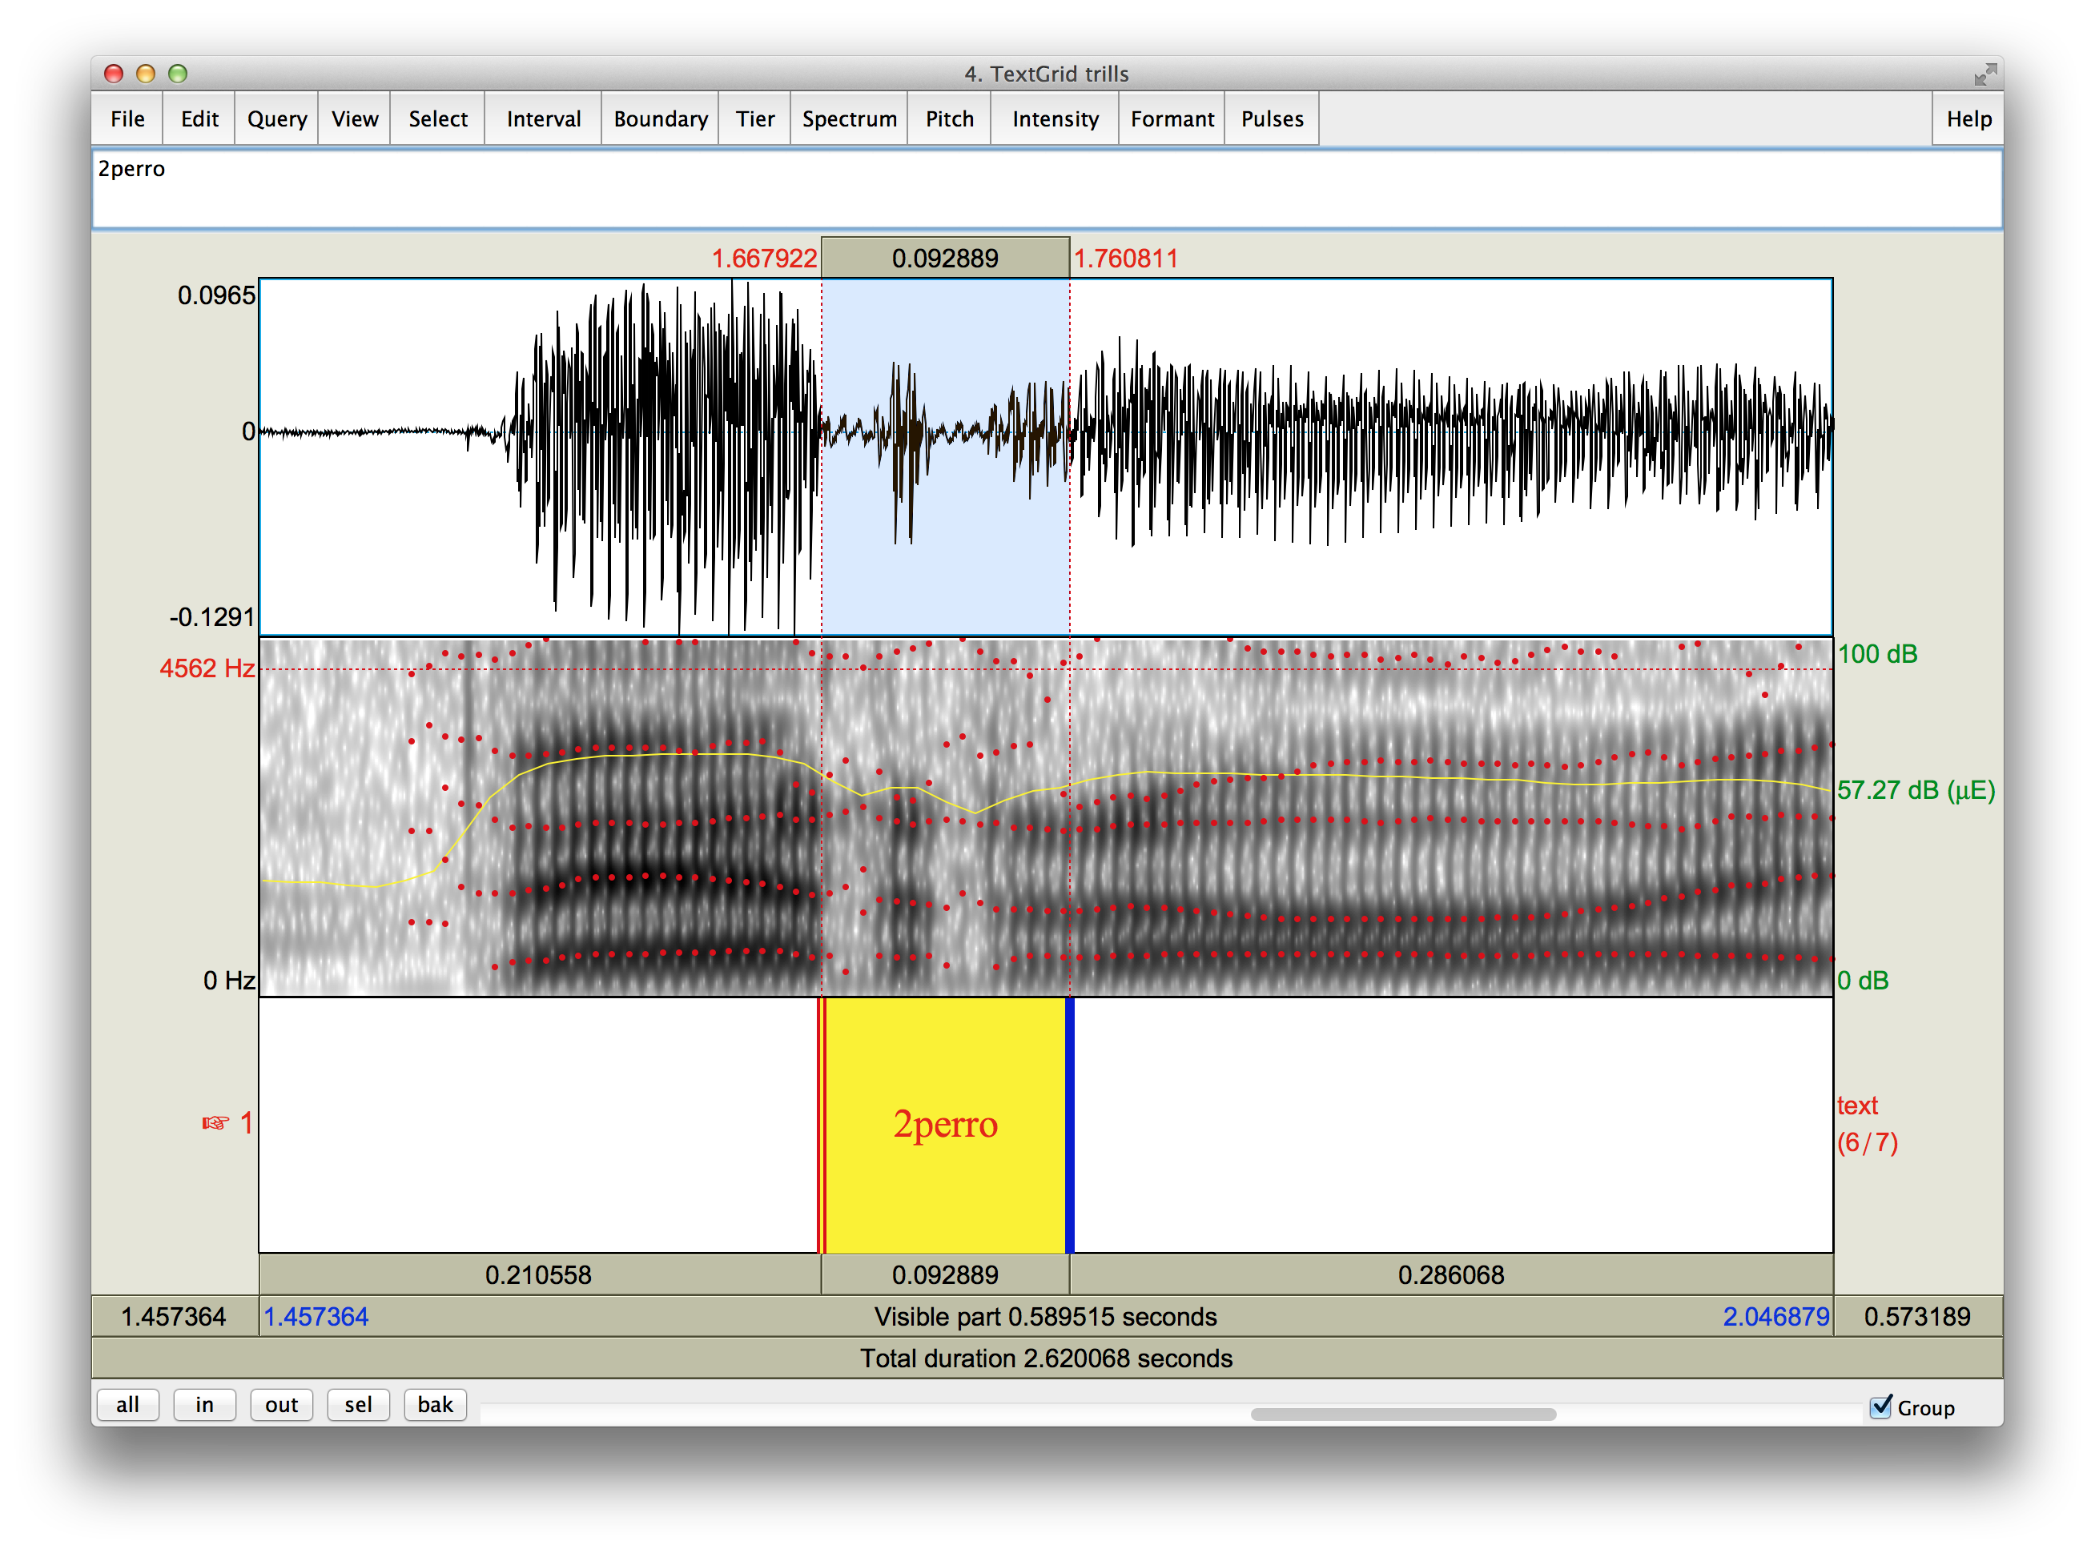Image resolution: width=2095 pixels, height=1553 pixels.
Task: Click the red close window button
Action: 114,74
